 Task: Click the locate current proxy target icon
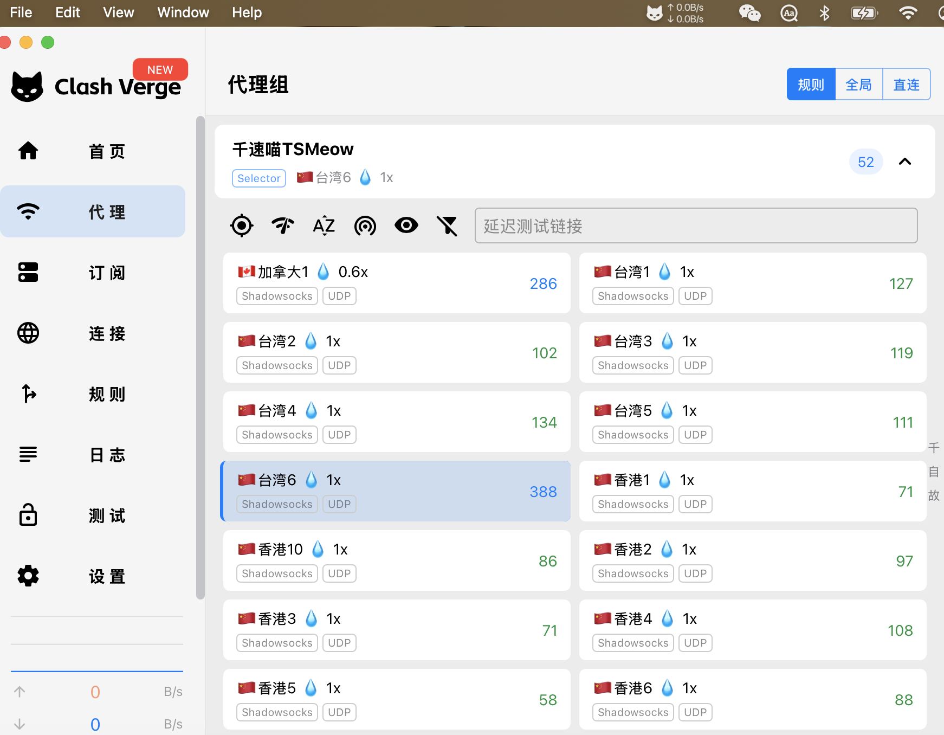click(242, 225)
